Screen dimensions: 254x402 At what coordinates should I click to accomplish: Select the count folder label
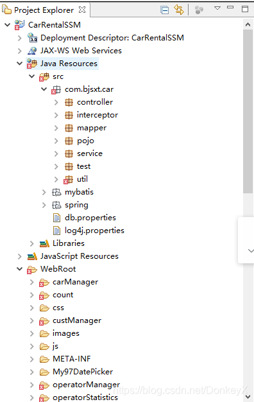pos(63,295)
